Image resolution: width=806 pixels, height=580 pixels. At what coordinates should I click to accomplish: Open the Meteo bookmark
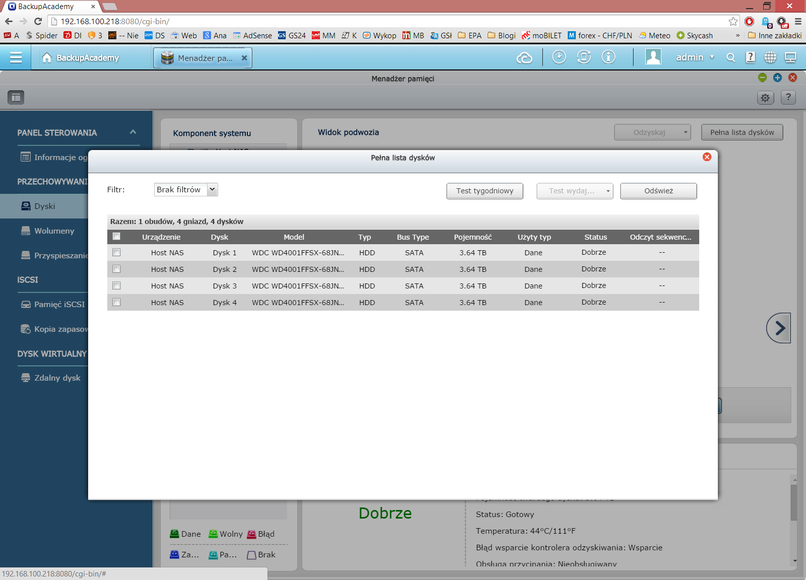[654, 35]
